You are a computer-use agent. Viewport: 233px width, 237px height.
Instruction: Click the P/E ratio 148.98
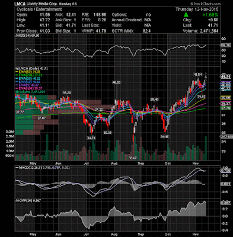100,15
